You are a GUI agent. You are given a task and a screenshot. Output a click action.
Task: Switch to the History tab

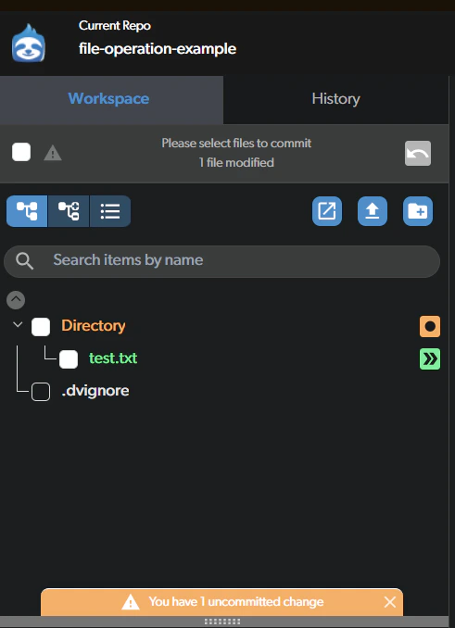(335, 99)
